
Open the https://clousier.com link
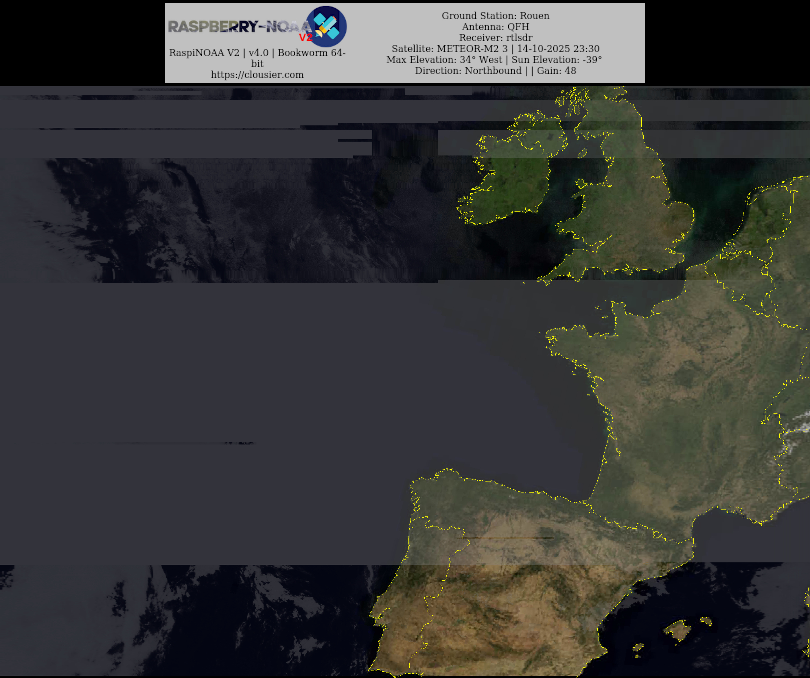[x=257, y=75]
